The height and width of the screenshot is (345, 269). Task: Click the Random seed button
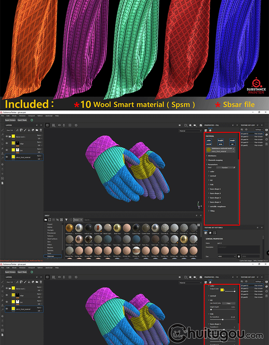click(x=225, y=168)
